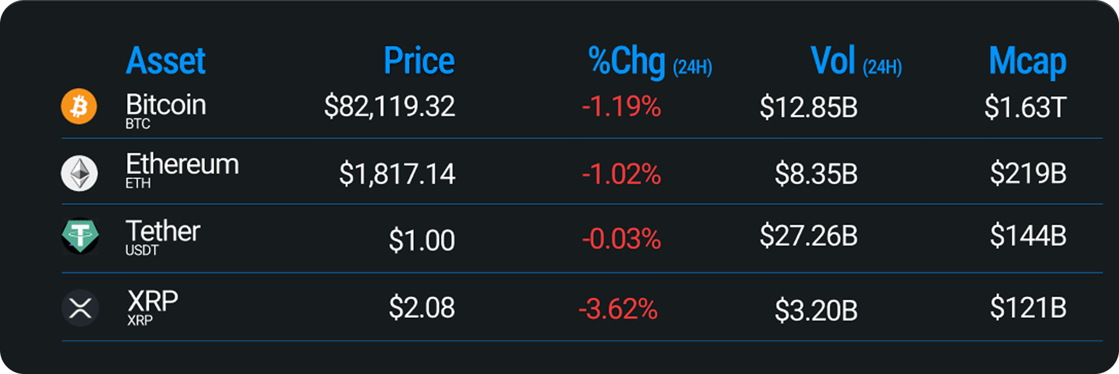Click Bitcoin's -1.19% change value
This screenshot has width=1119, height=374.
pyautogui.click(x=621, y=107)
